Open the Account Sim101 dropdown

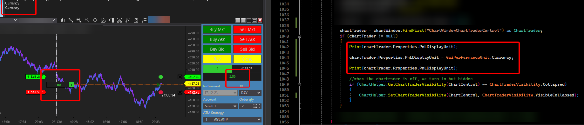click(220, 106)
